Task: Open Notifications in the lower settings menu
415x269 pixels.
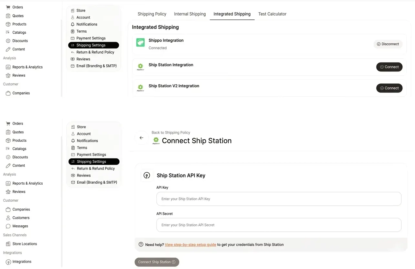Action: click(x=84, y=141)
